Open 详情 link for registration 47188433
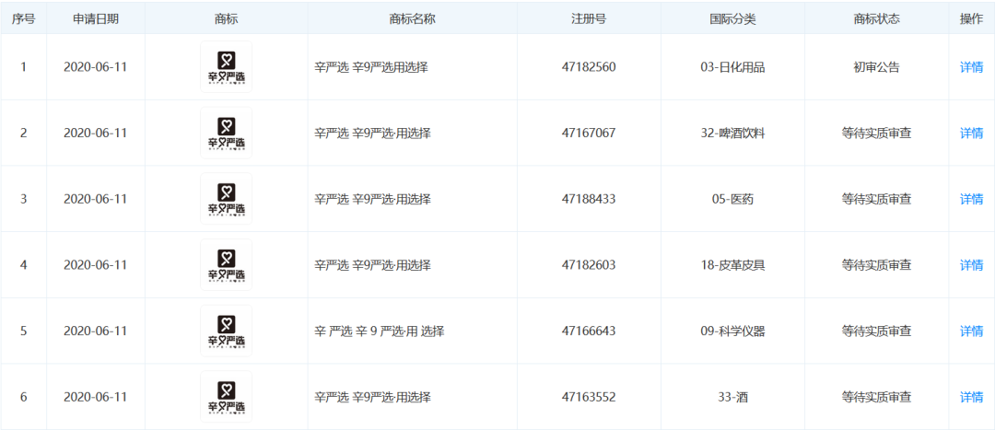Viewport: 995px width, 430px height. 971,199
